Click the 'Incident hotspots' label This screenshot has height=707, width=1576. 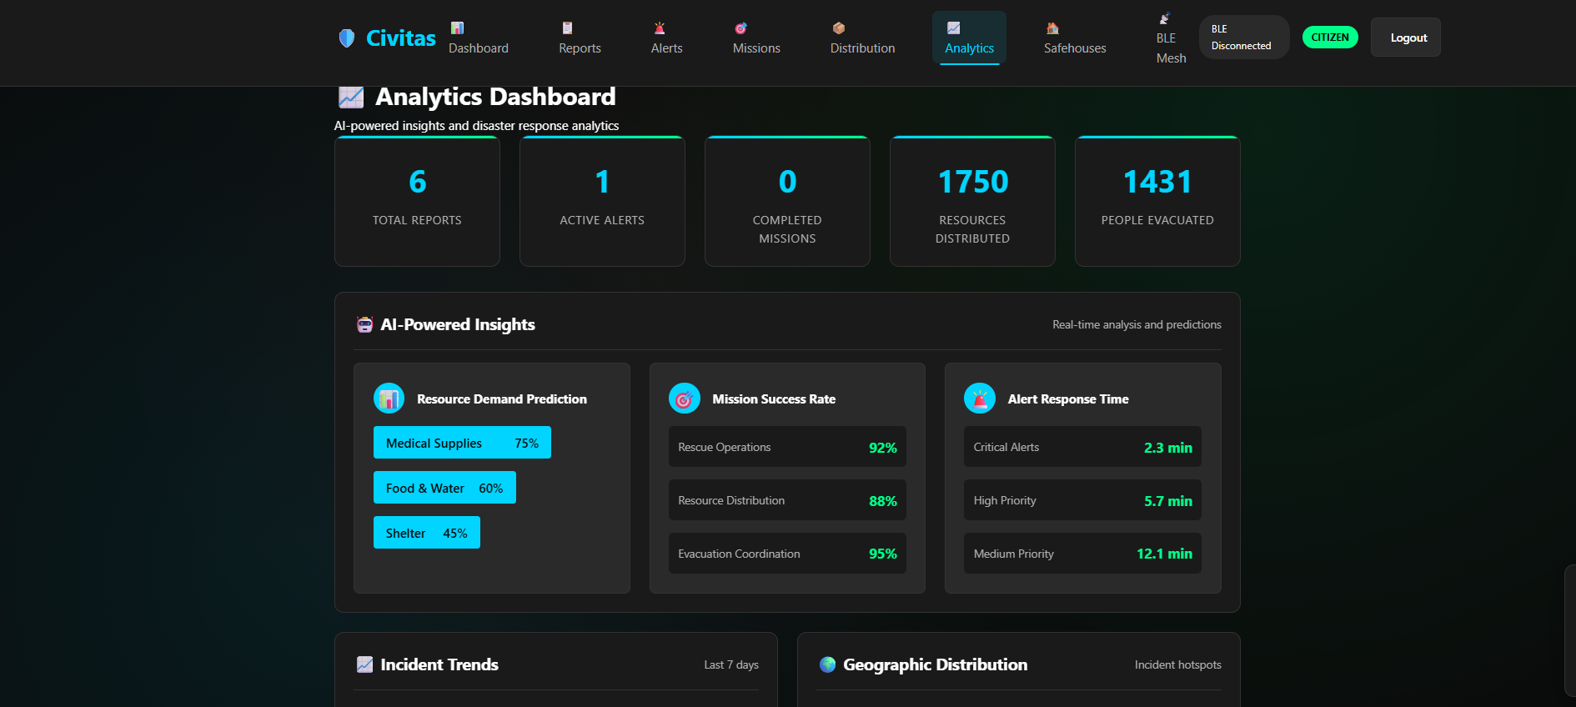pyautogui.click(x=1177, y=664)
